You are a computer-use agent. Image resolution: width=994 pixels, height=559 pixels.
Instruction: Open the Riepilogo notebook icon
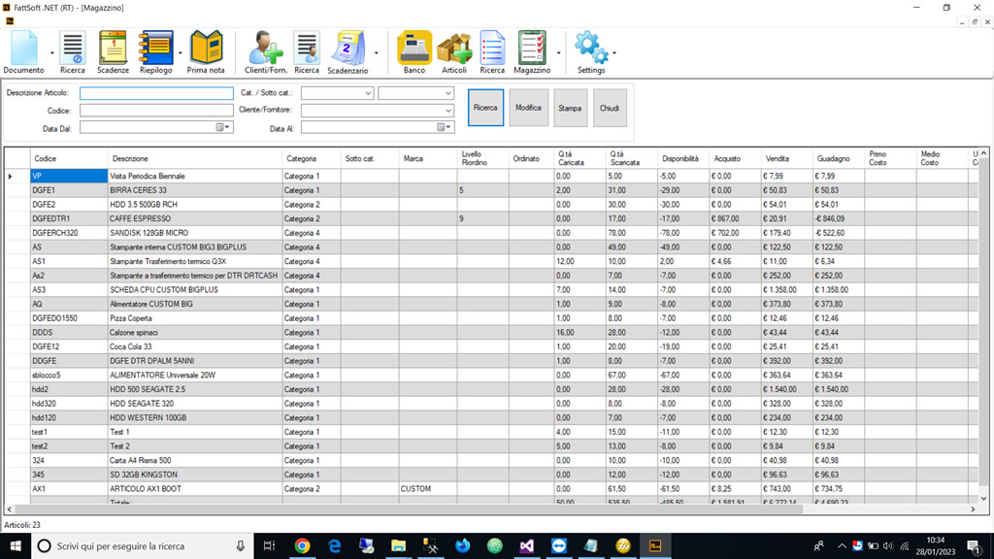pyautogui.click(x=156, y=52)
